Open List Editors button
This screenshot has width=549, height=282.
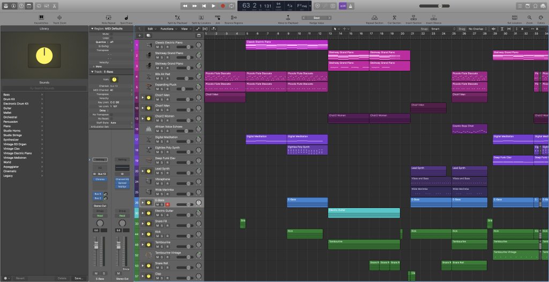coord(520,6)
